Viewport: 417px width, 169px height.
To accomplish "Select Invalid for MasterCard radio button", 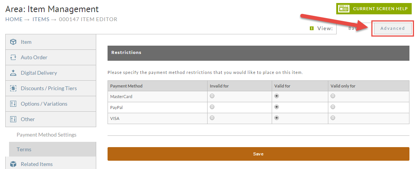I will tap(212, 96).
